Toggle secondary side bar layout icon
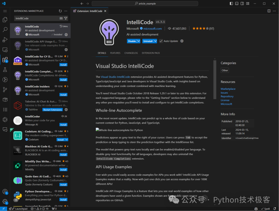The width and height of the screenshot is (279, 211). point(242,4)
